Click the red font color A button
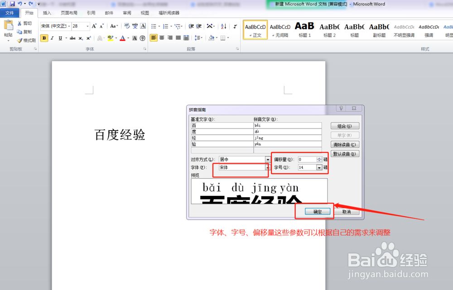 coord(122,38)
